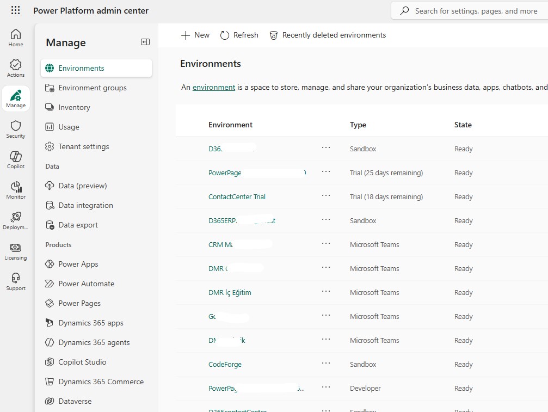
Task: Open the DMR İç Eğitim environment
Action: tap(230, 292)
